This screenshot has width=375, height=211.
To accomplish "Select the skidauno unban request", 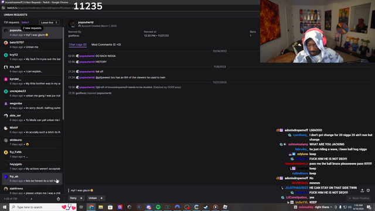I will pyautogui.click(x=32, y=142).
